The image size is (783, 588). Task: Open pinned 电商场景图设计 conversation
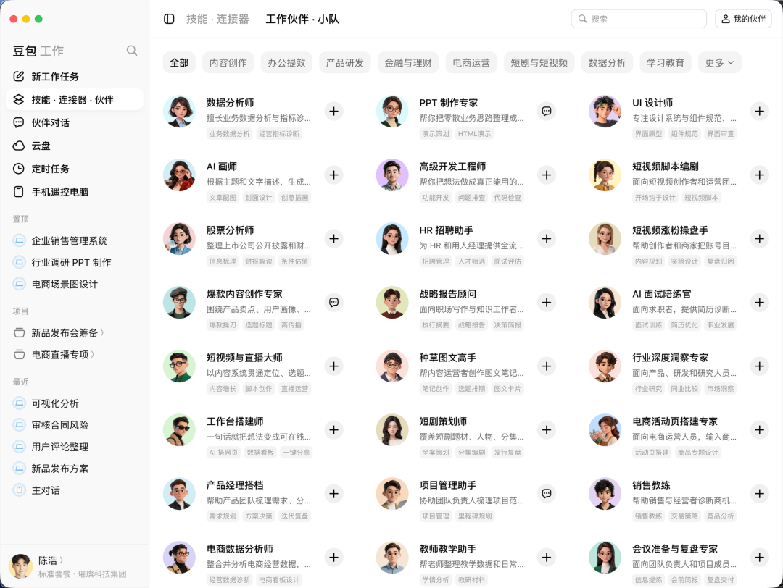pos(75,285)
